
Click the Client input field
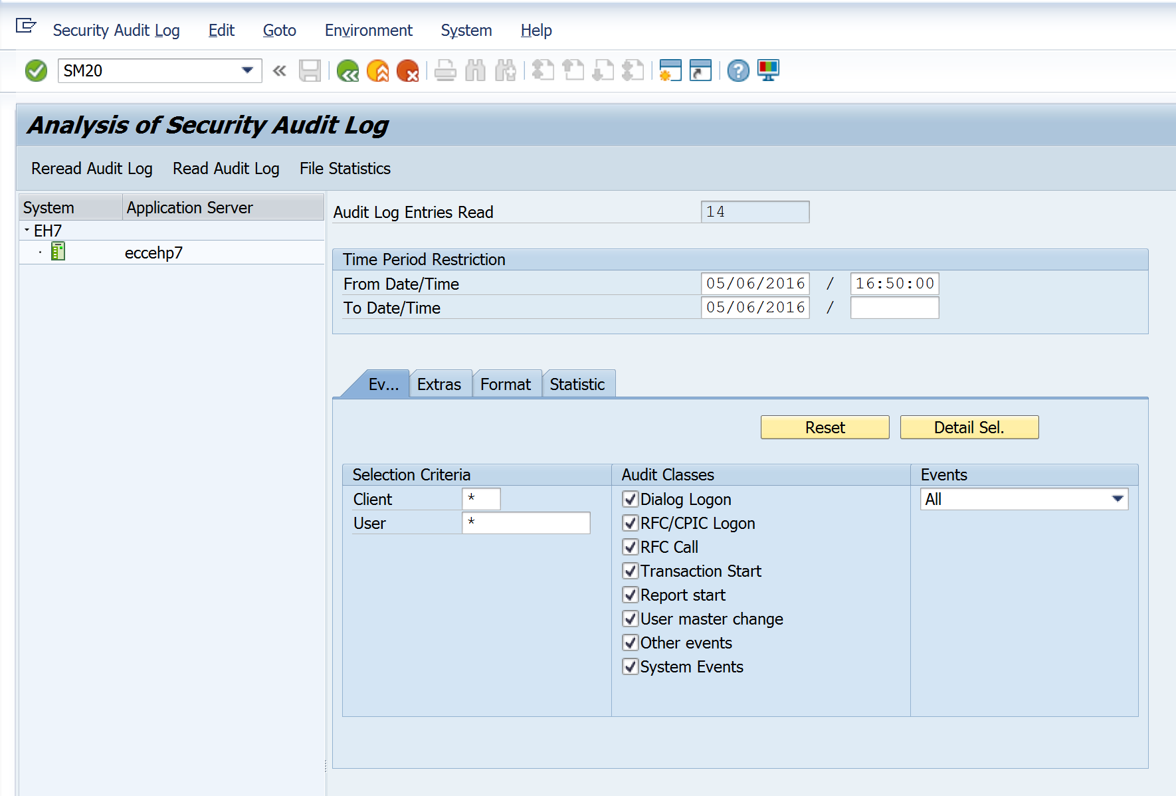point(481,499)
